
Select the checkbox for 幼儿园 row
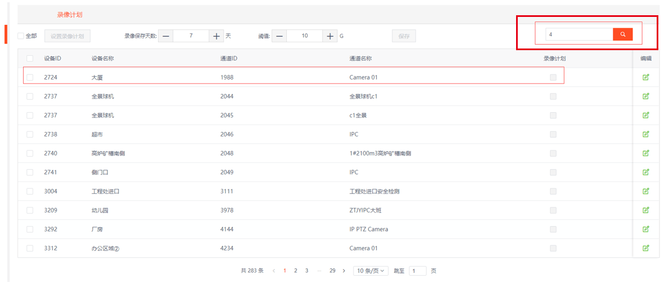(x=29, y=210)
